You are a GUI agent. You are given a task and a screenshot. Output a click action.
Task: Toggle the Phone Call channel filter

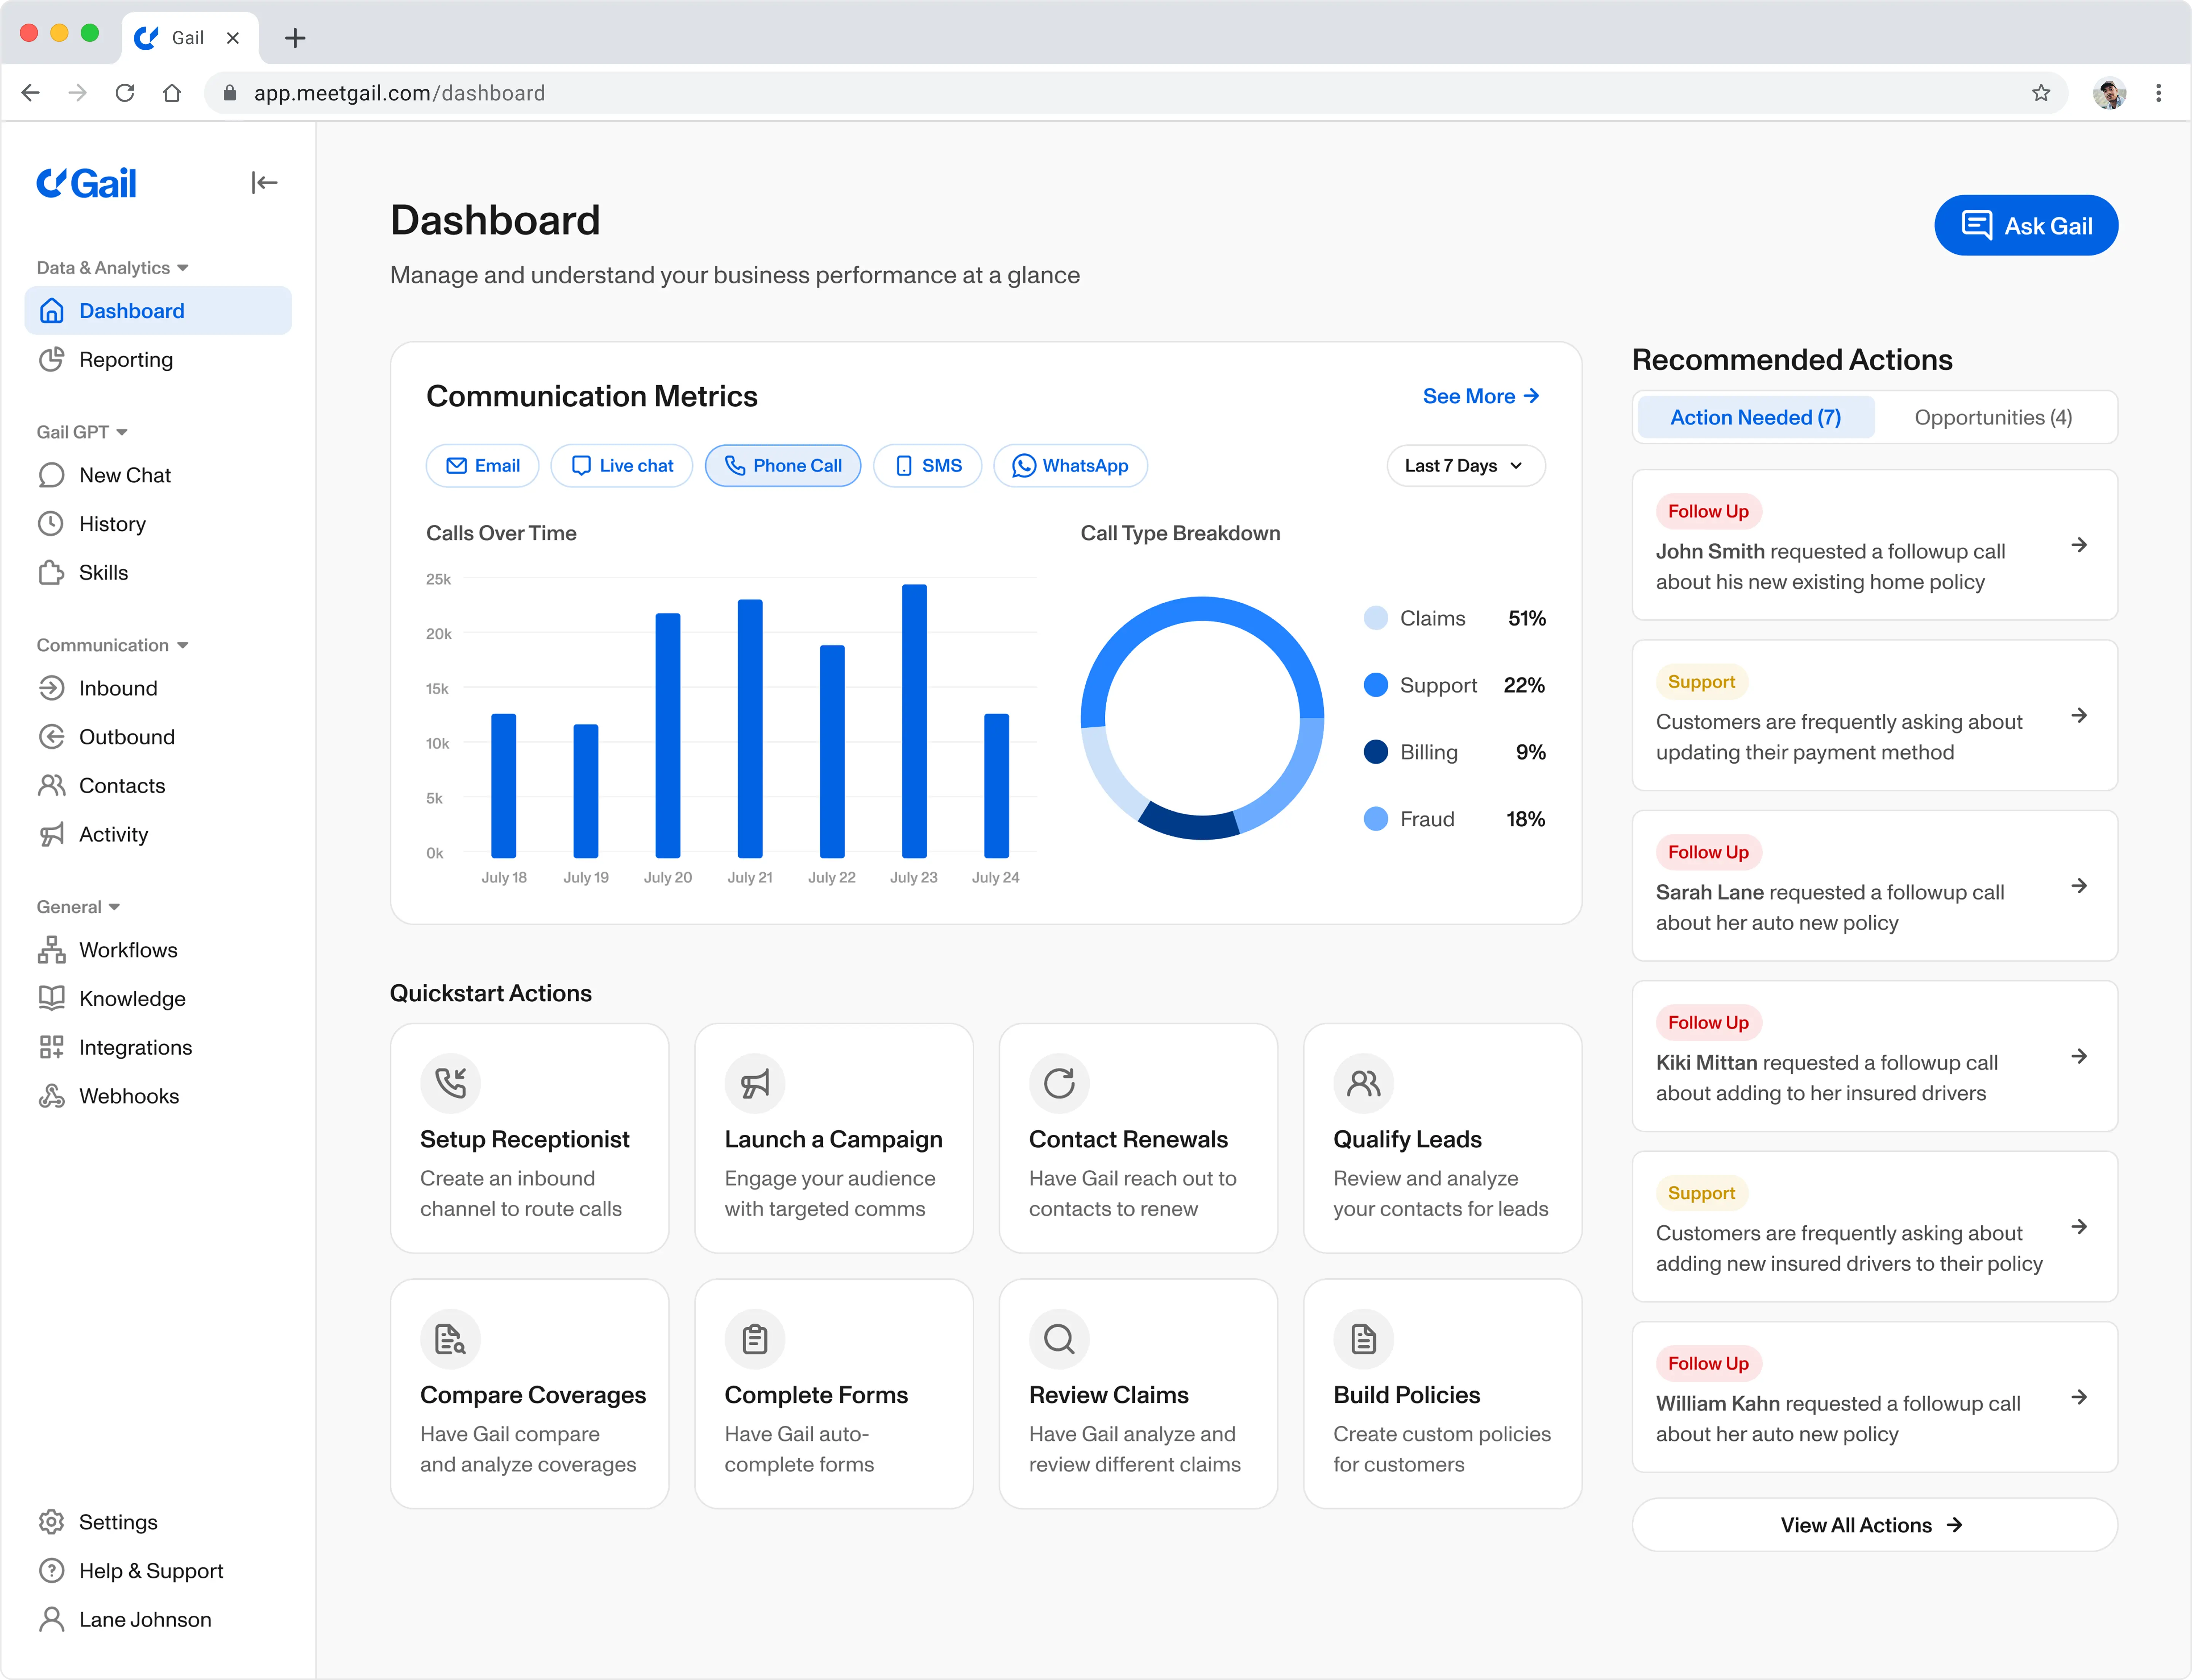point(782,466)
